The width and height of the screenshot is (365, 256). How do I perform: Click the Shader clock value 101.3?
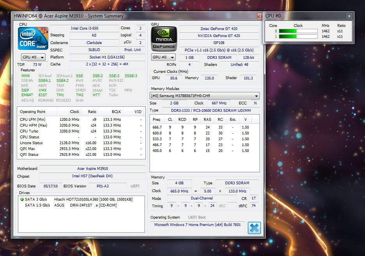(248, 78)
